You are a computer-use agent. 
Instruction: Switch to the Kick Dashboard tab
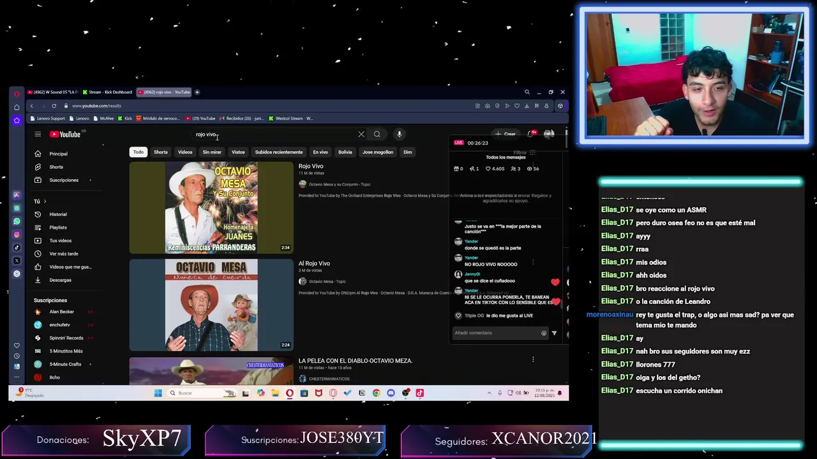coord(107,92)
